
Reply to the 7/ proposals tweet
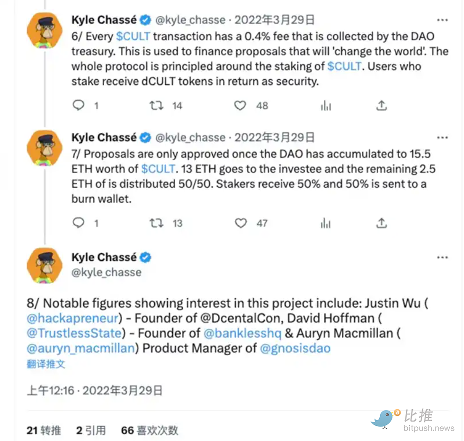pyautogui.click(x=79, y=223)
